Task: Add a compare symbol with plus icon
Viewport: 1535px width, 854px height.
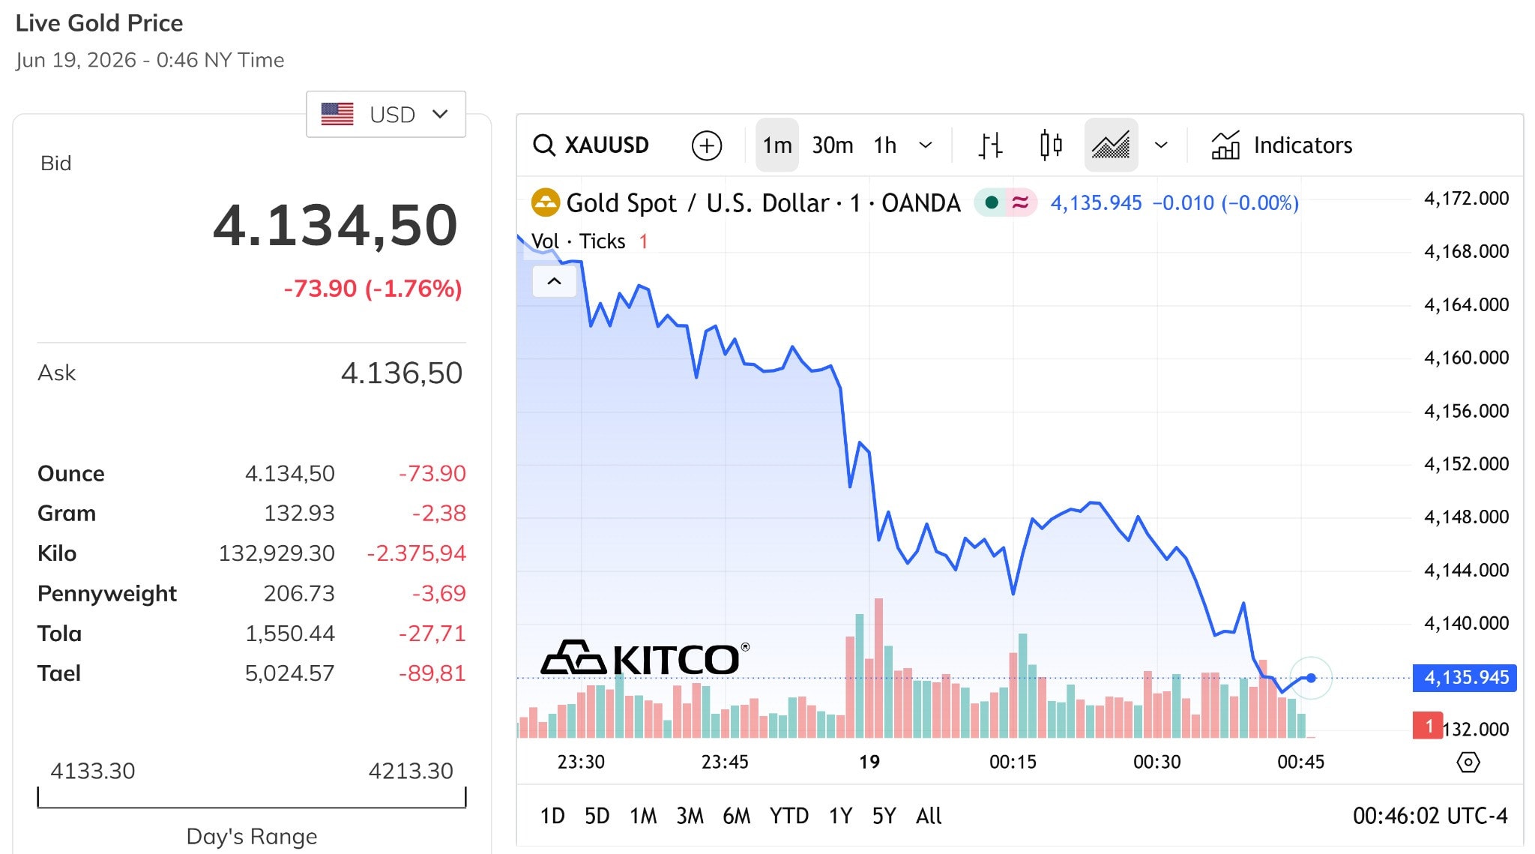Action: pos(706,145)
